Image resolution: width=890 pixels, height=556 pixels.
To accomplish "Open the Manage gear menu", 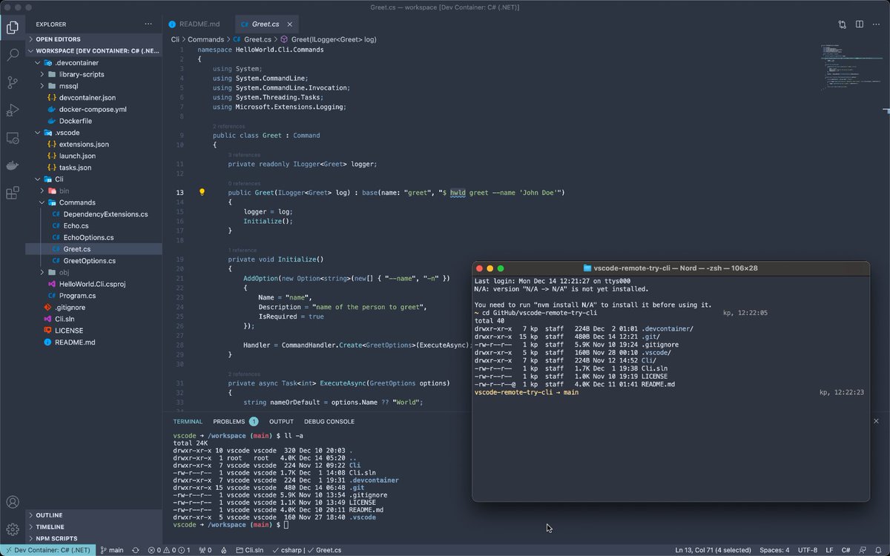I will (x=13, y=529).
